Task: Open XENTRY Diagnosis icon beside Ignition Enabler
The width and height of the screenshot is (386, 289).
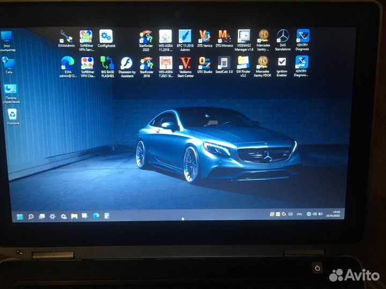Action: click(x=301, y=66)
